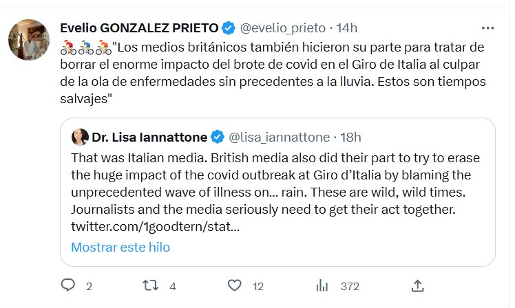Click Evelio's blue verified badge

(229, 28)
